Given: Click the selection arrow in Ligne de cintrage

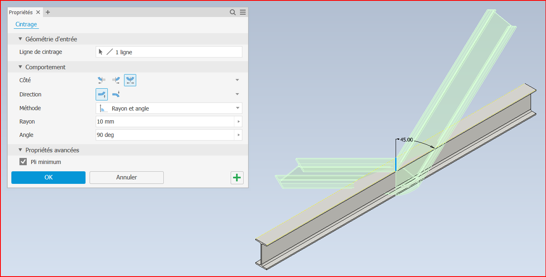Looking at the screenshot, I should 101,52.
